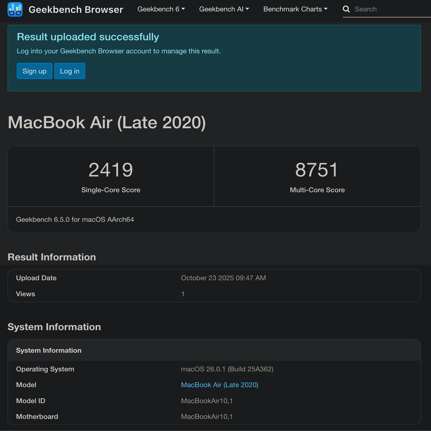Click the Result uploaded successfully heading
The image size is (431, 431).
(88, 37)
